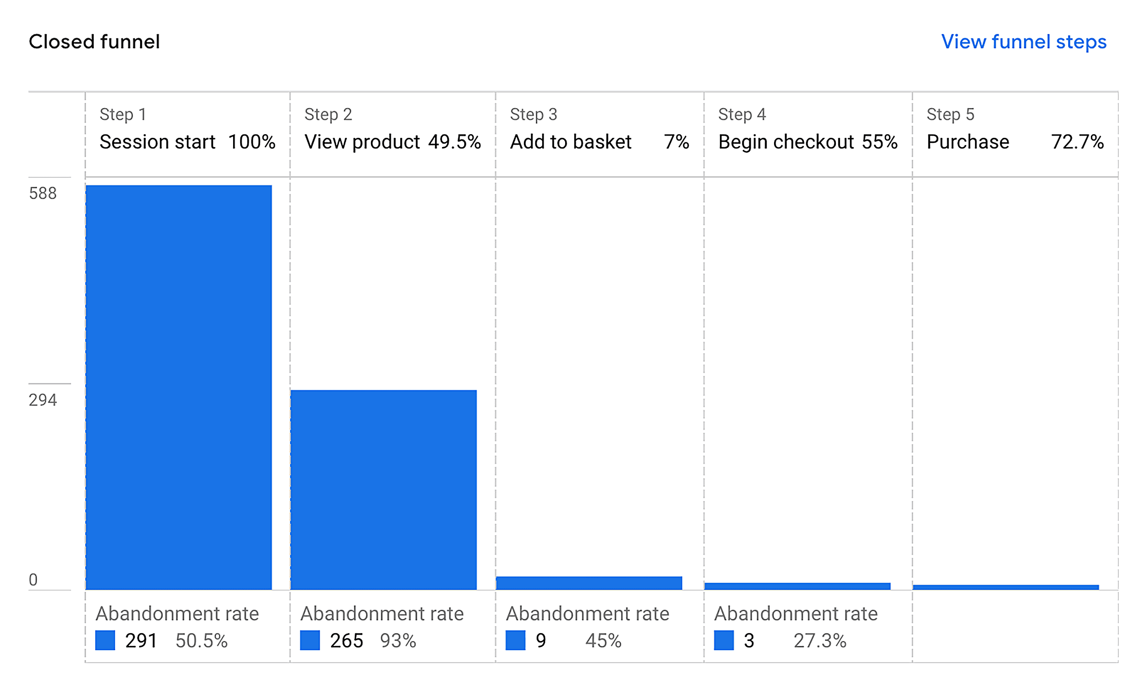This screenshot has height=695, width=1145.
Task: Click the Step 3 Add to basket label
Action: [x=571, y=141]
